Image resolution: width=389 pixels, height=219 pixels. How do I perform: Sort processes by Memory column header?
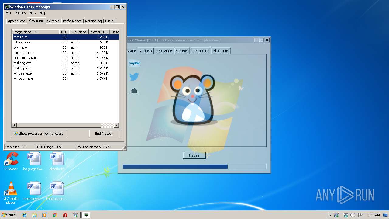click(x=99, y=32)
